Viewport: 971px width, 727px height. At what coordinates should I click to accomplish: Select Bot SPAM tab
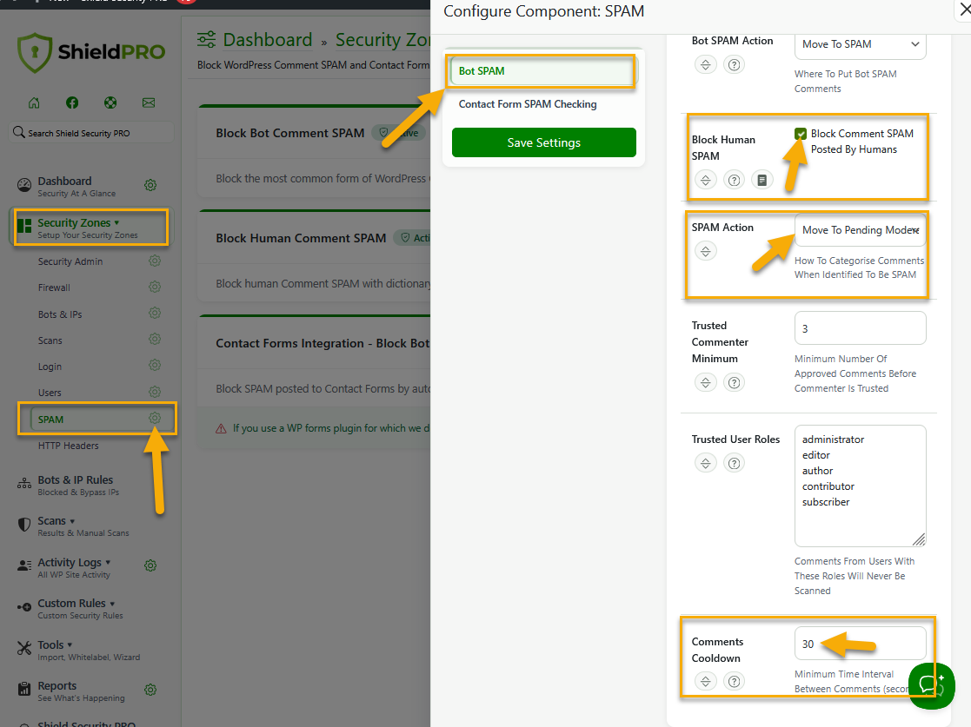[543, 71]
